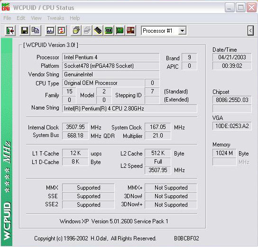Click the Processor field Intel Pentium 4
The image size is (258, 247).
(x=111, y=57)
